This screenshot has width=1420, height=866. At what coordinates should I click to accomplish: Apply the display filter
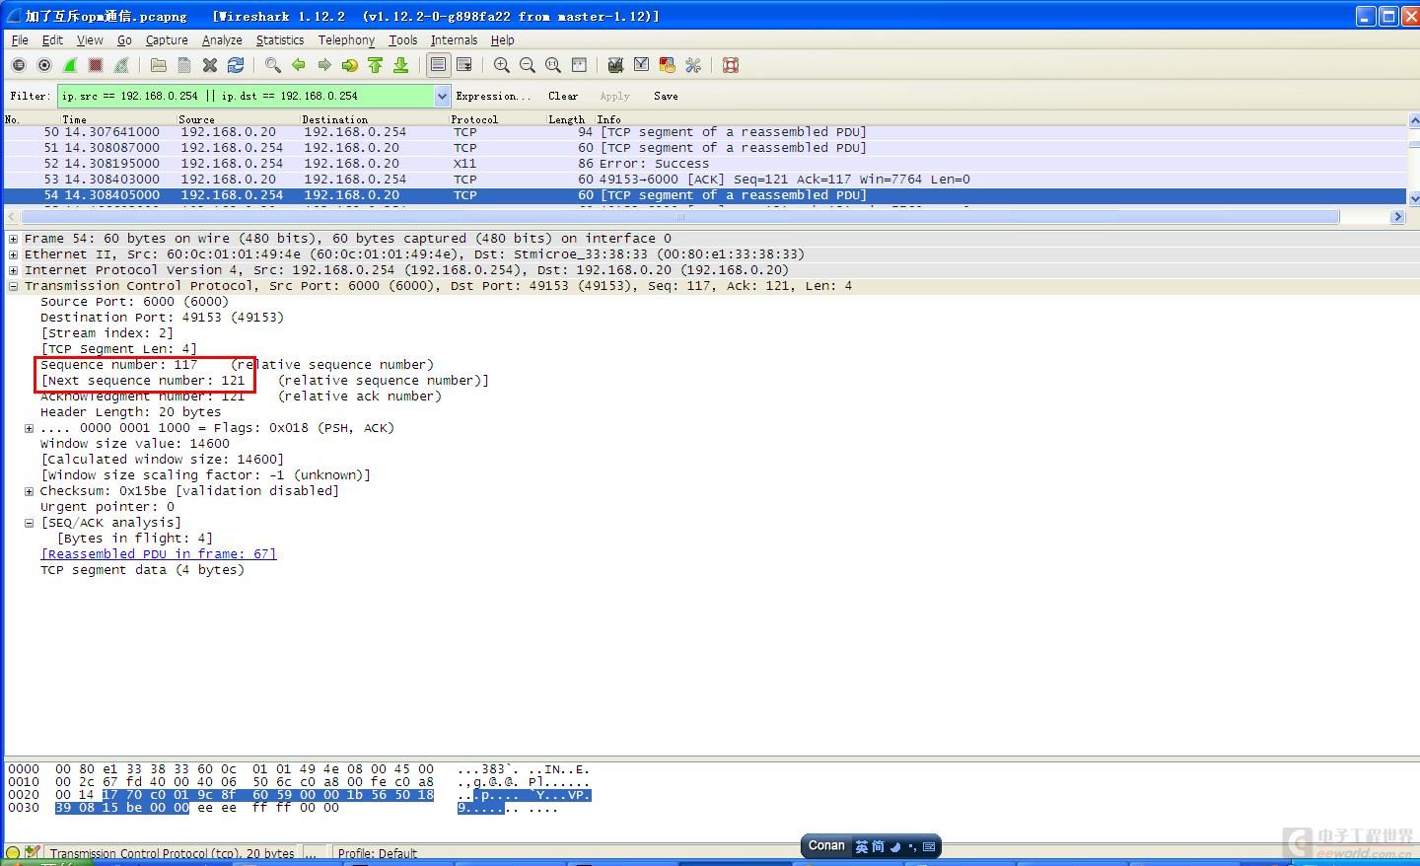[x=614, y=96]
